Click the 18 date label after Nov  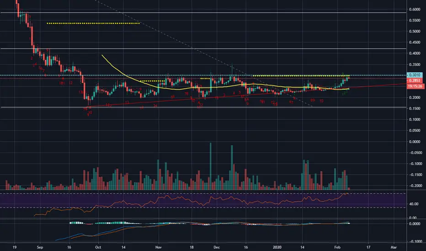tap(192, 247)
